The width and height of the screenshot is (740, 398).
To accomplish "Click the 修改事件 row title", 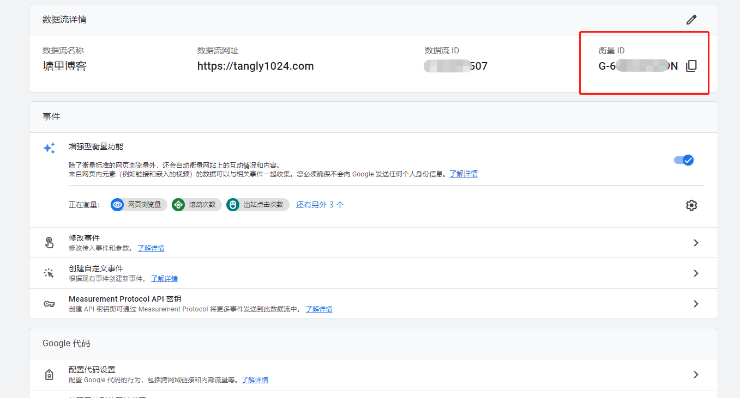I will [x=85, y=238].
